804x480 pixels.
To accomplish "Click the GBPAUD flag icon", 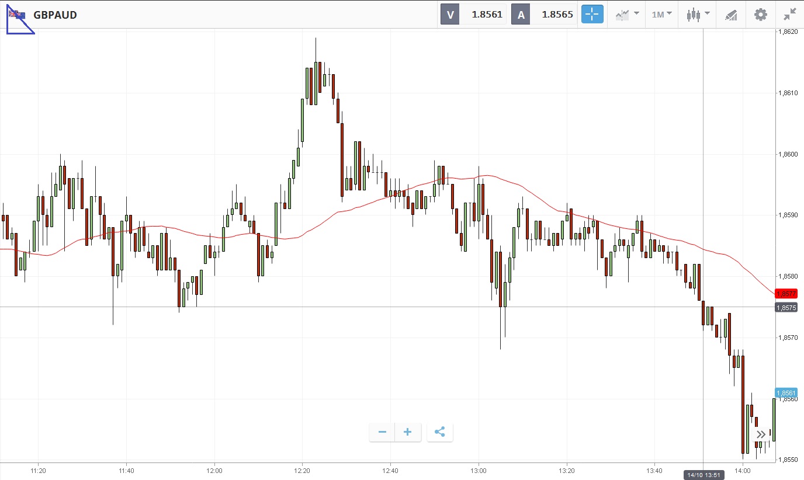I will pyautogui.click(x=16, y=15).
